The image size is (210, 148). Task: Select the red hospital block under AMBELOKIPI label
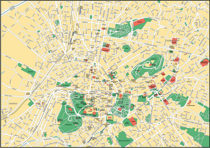click(x=174, y=41)
